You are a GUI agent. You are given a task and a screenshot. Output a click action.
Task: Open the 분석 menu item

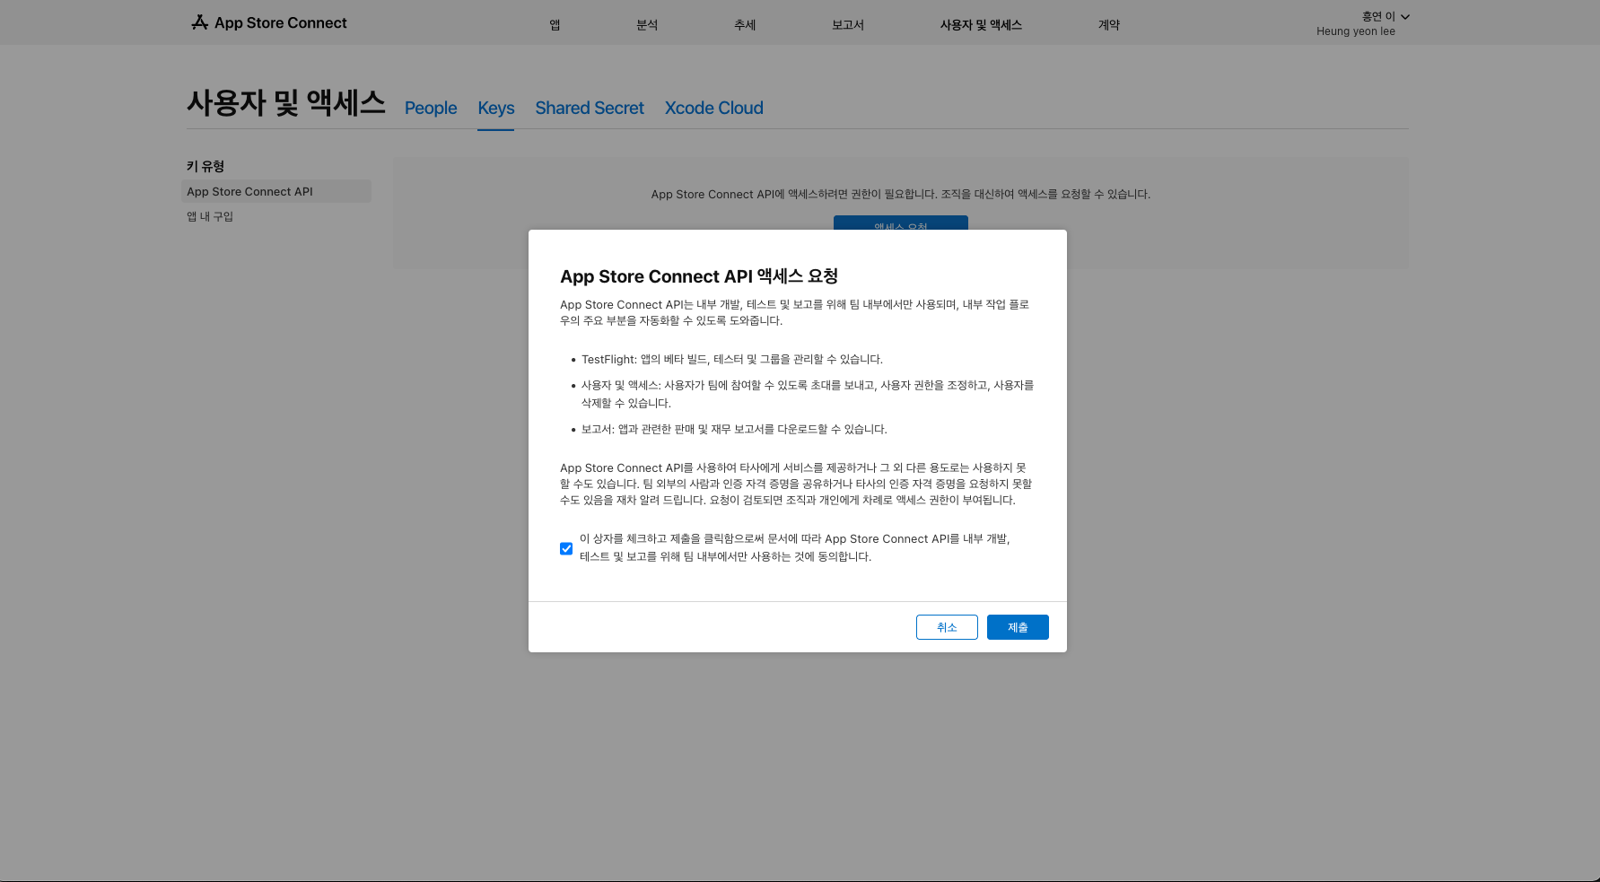click(x=647, y=25)
